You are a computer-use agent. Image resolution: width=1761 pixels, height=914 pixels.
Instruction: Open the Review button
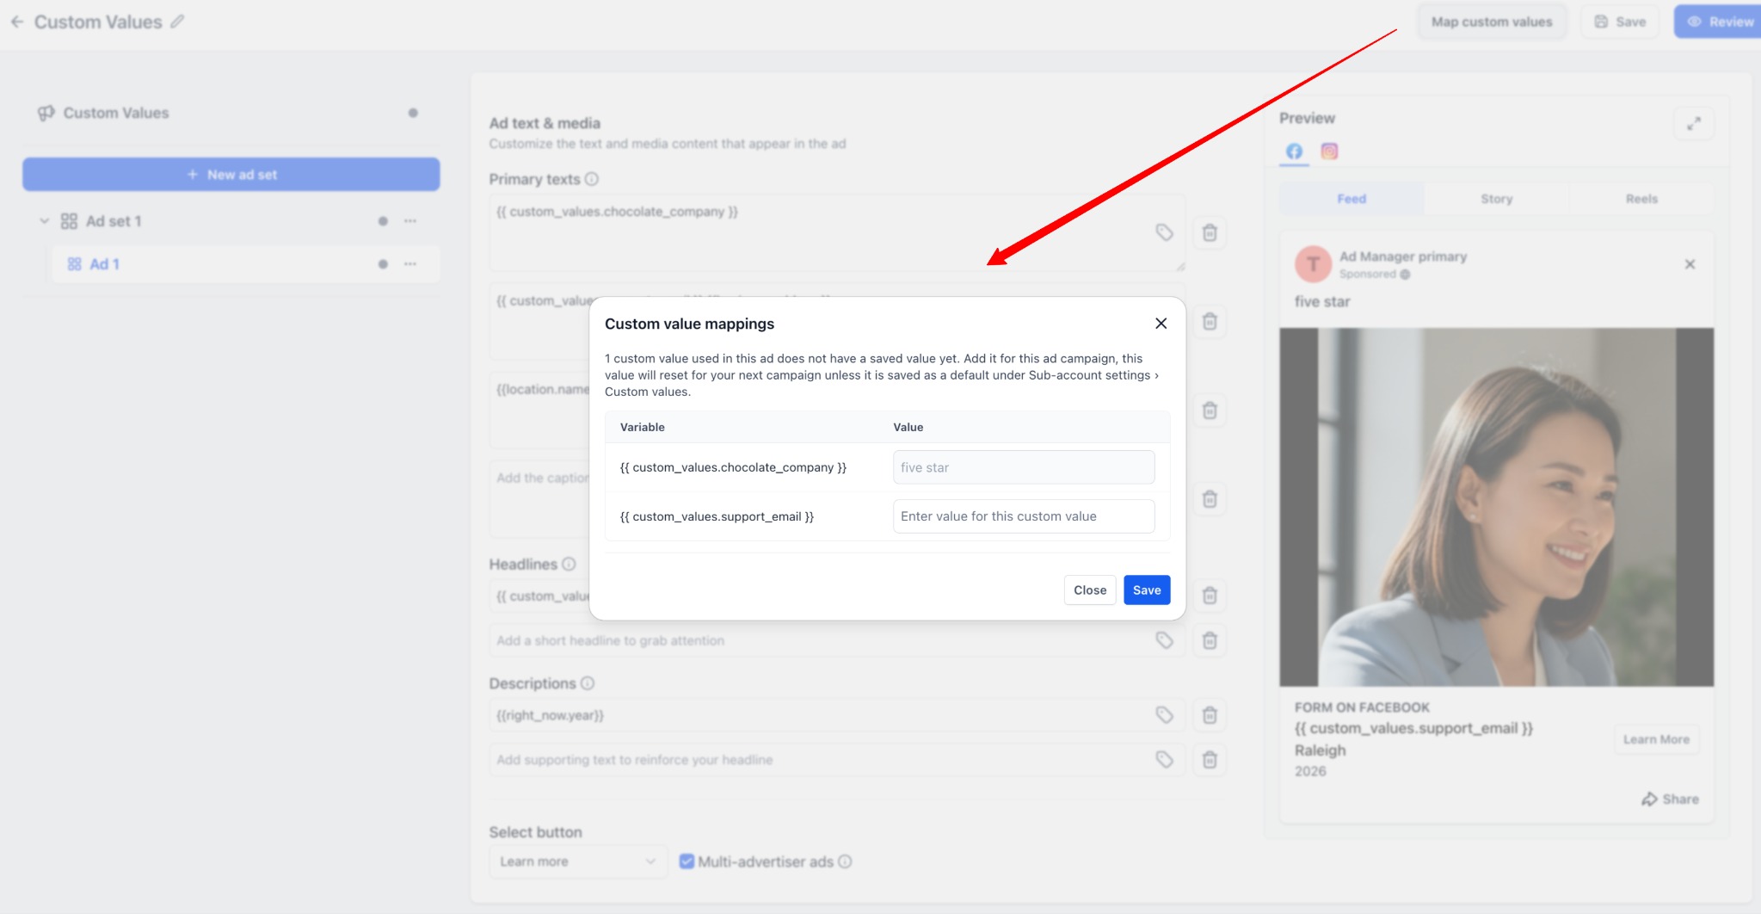(1718, 22)
